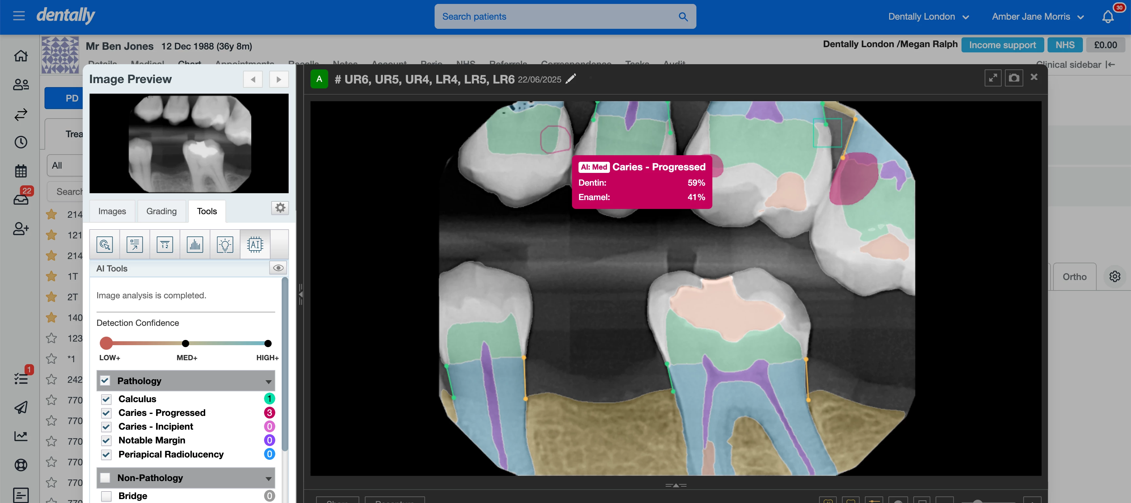Expand the Non-Pathology section

point(269,478)
